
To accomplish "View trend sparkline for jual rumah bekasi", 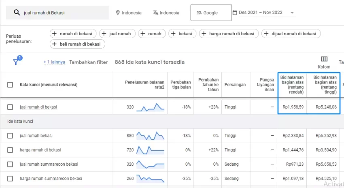I will (150, 136).
